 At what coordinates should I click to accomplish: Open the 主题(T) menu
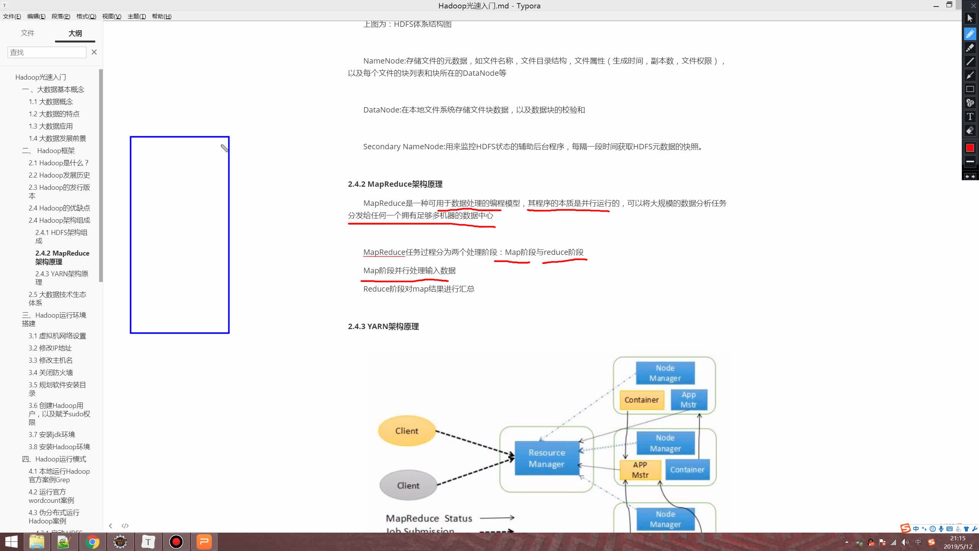[x=137, y=16]
